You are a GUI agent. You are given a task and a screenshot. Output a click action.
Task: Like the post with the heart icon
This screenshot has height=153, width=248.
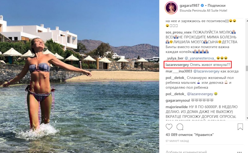[169, 127]
